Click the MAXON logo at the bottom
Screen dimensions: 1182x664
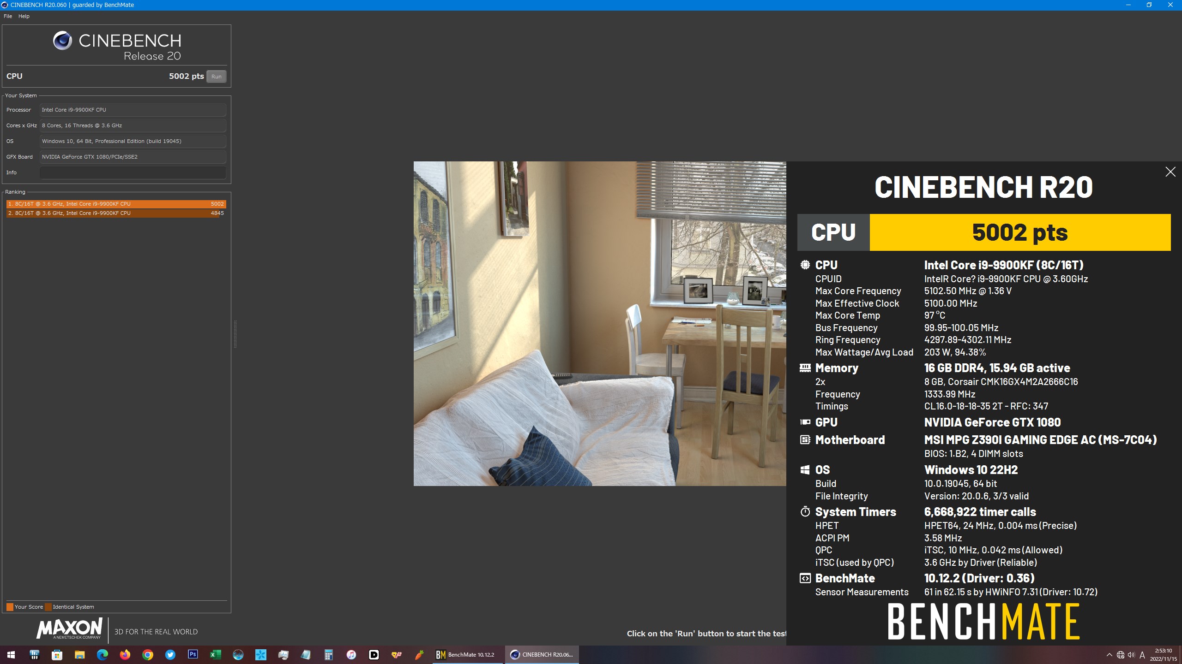(69, 629)
